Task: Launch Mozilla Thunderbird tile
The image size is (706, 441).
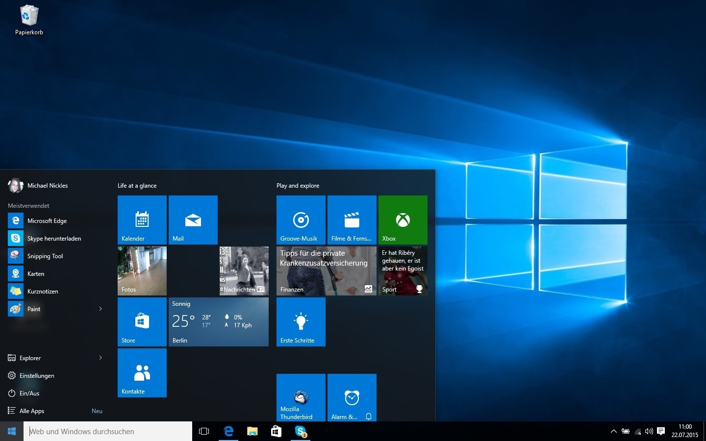Action: click(x=301, y=397)
